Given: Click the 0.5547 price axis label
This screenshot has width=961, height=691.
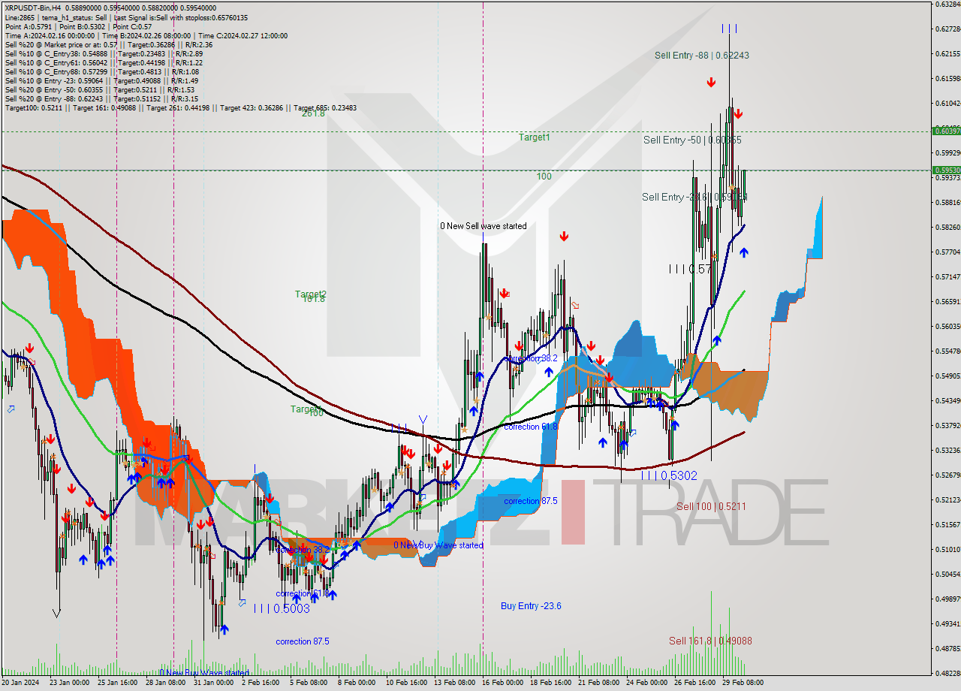Looking at the screenshot, I should click(x=947, y=352).
